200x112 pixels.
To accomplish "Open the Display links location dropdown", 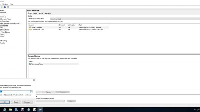I will (125, 19).
